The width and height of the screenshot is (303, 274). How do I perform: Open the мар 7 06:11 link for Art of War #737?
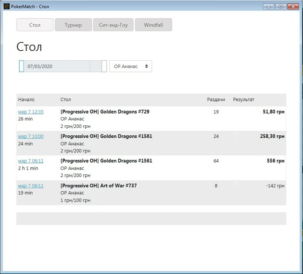click(x=31, y=186)
